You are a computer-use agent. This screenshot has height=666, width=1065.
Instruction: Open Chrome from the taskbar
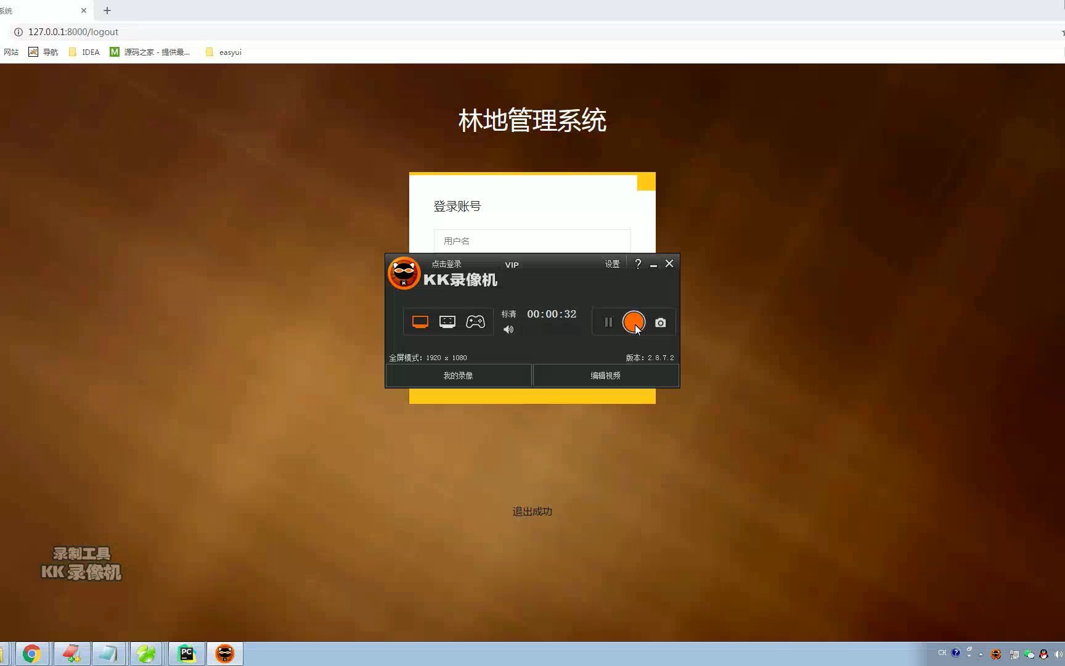click(x=31, y=653)
